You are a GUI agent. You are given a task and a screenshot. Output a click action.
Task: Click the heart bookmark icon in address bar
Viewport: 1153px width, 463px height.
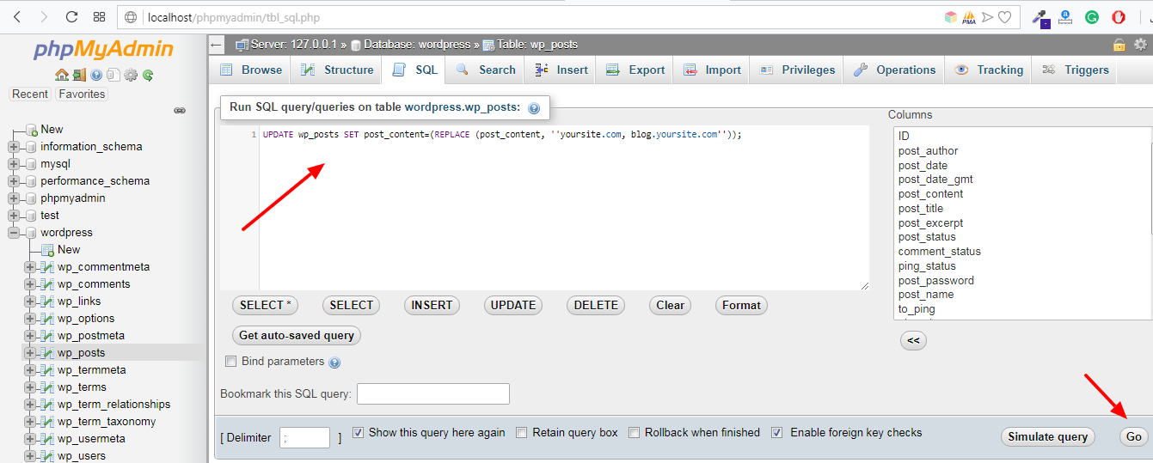tap(1004, 16)
